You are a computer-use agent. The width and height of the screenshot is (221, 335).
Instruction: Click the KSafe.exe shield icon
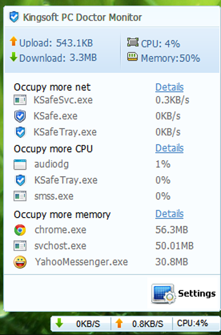pos(20,116)
